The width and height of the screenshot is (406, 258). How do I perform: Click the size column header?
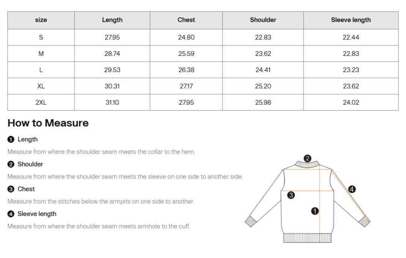point(41,20)
